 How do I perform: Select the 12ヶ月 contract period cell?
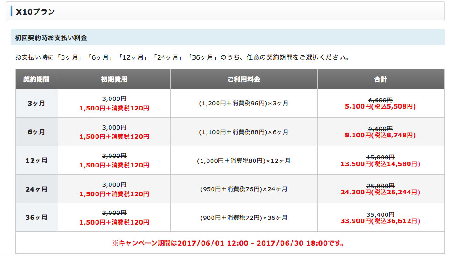coord(37,160)
